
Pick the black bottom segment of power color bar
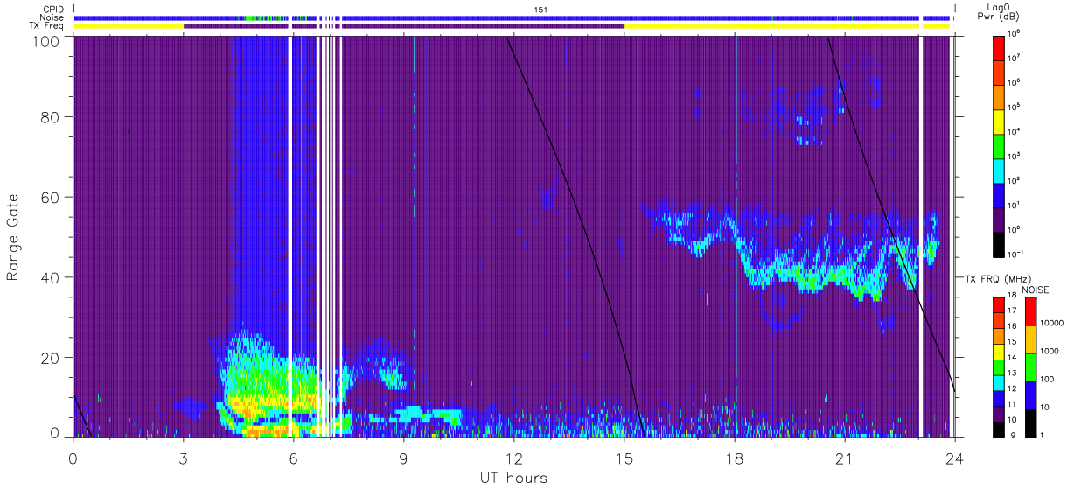(x=999, y=244)
